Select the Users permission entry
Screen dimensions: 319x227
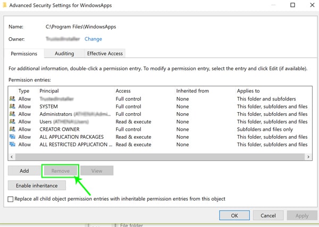[x=160, y=122]
